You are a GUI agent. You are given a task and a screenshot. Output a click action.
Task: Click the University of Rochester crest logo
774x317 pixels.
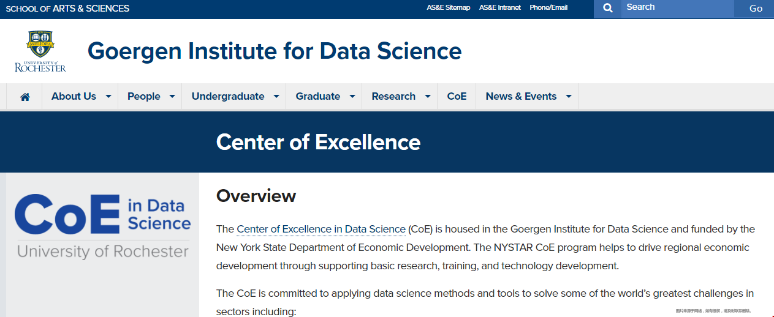(x=40, y=51)
